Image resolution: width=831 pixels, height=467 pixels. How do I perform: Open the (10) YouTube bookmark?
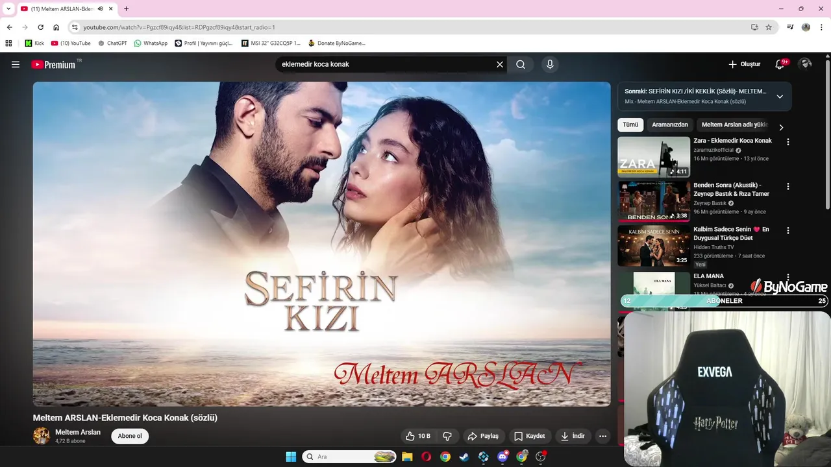tap(71, 43)
